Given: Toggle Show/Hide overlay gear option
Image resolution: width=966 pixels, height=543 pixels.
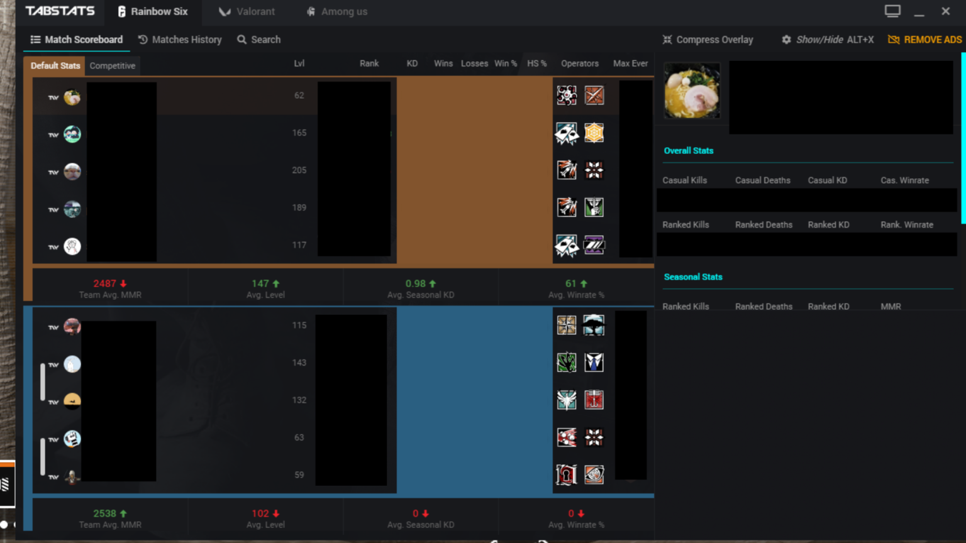Looking at the screenshot, I should 786,40.
